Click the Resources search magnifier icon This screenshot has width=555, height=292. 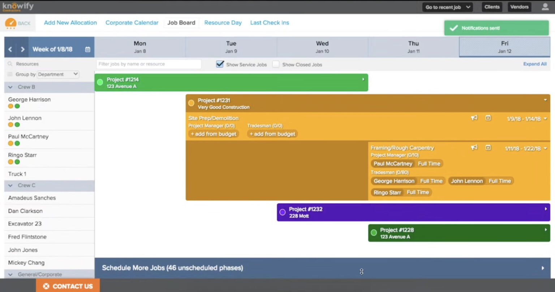coord(9,63)
